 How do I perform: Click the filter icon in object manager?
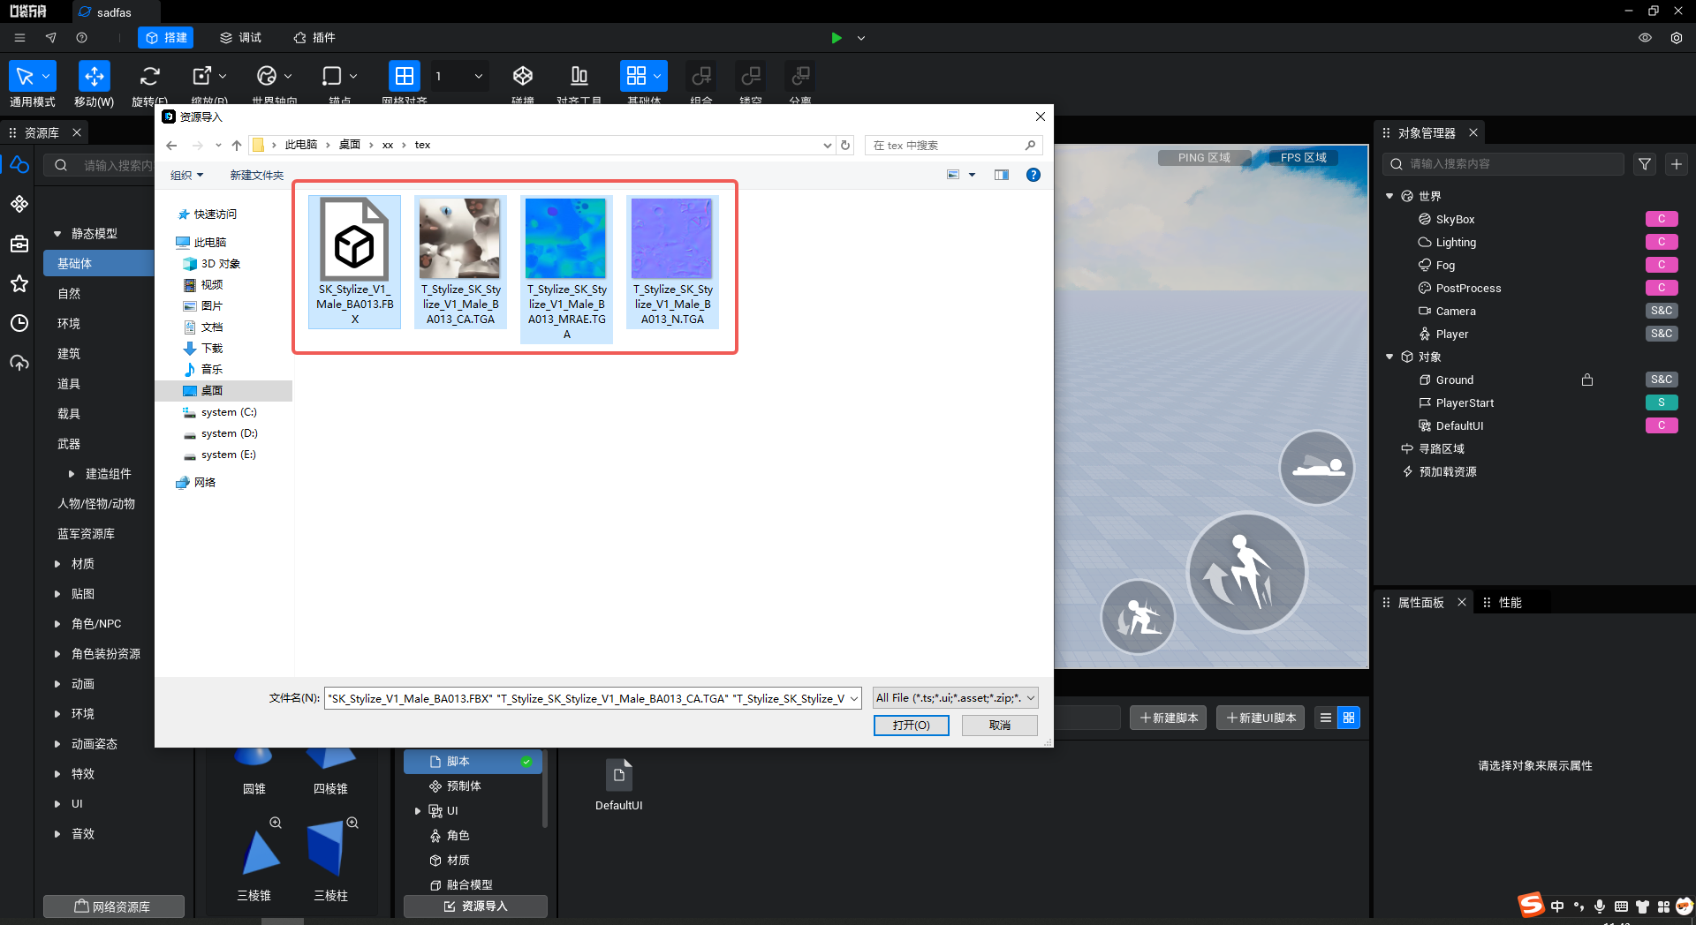coord(1644,164)
